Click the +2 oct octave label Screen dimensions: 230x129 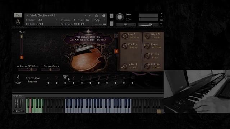click(x=18, y=111)
